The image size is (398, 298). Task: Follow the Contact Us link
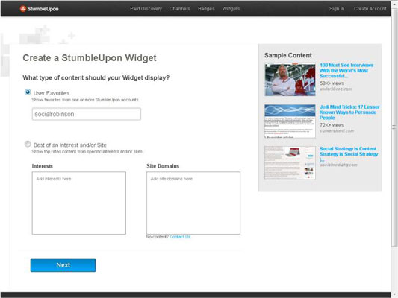click(x=180, y=237)
